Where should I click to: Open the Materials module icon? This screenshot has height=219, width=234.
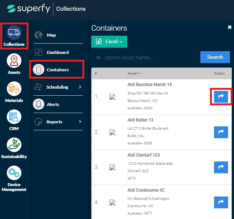tap(14, 89)
